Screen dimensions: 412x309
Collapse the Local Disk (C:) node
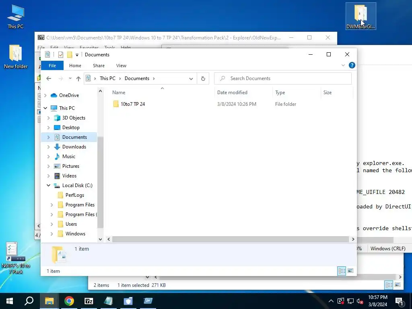click(x=48, y=185)
